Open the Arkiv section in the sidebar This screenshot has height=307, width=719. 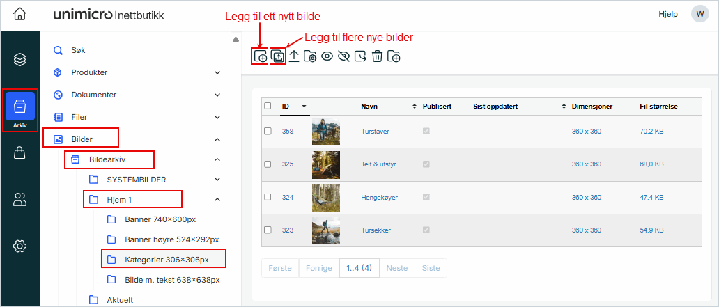pos(20,110)
